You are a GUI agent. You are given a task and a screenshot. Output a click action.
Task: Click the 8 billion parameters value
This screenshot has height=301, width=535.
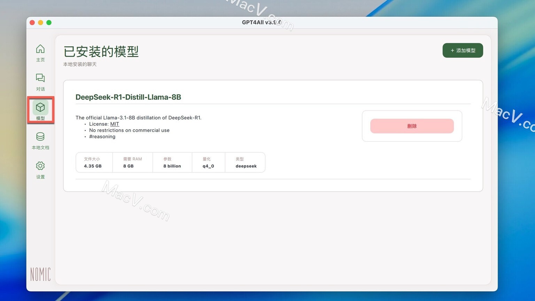(172, 166)
